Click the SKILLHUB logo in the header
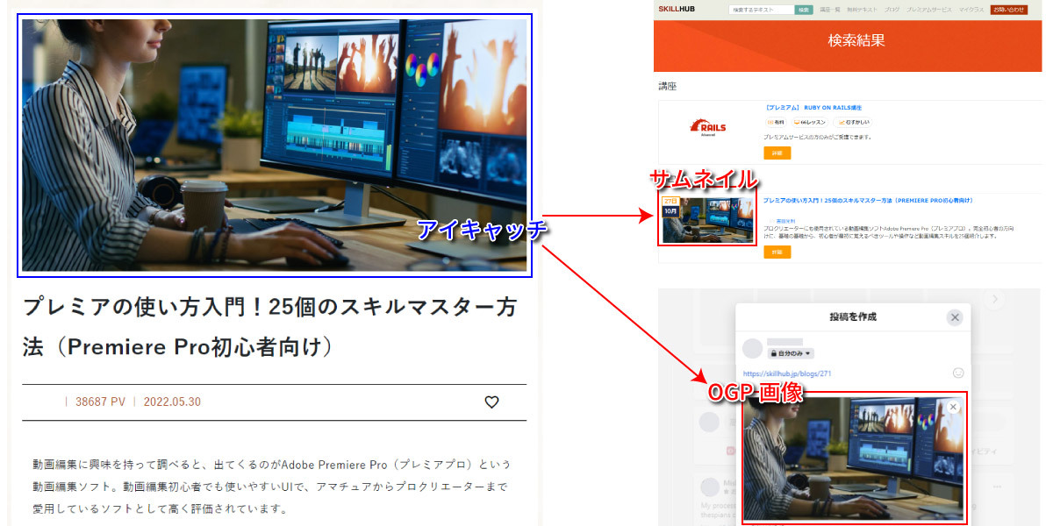1053x526 pixels. 677,9
